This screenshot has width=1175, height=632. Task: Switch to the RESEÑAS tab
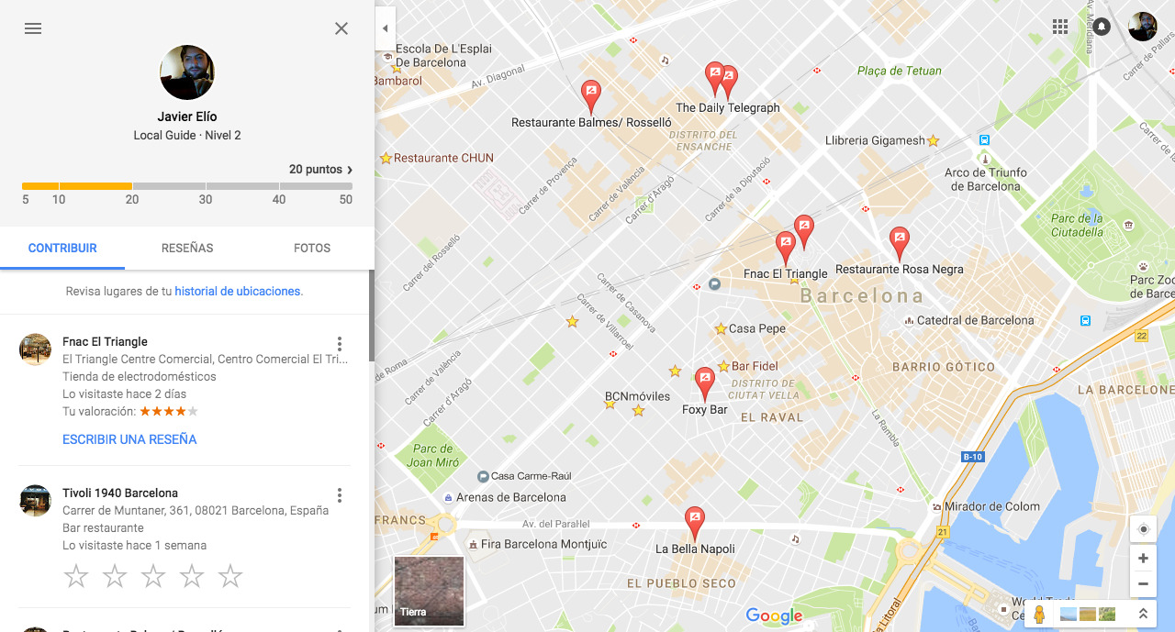[x=187, y=248]
